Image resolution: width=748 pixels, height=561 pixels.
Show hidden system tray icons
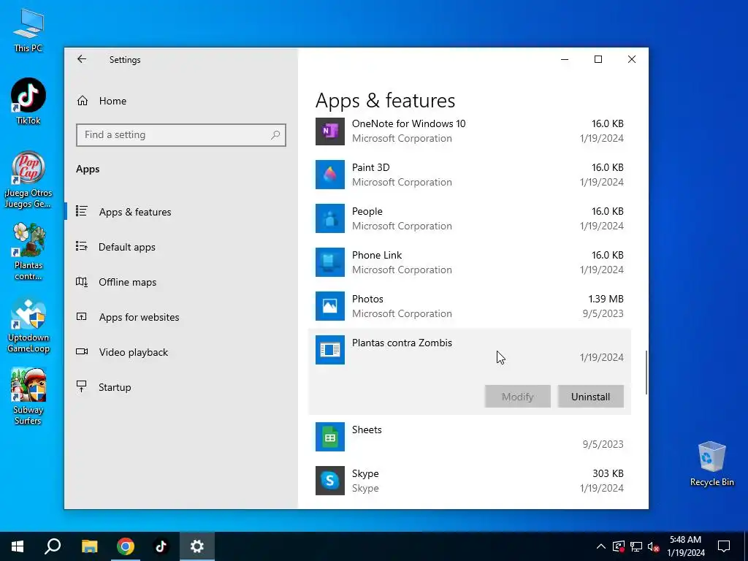(x=601, y=546)
